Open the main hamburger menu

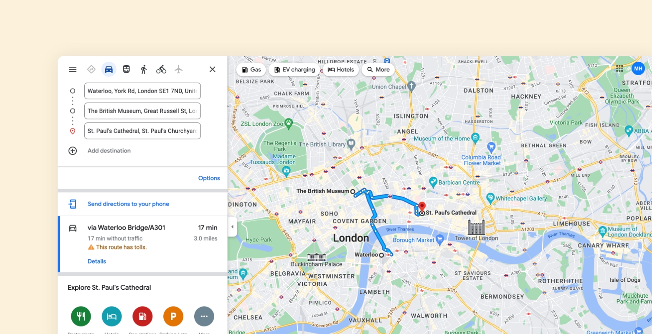[72, 69]
